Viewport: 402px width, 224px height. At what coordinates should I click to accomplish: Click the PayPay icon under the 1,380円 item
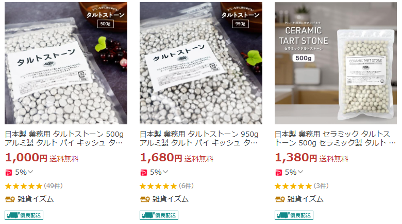(278, 173)
